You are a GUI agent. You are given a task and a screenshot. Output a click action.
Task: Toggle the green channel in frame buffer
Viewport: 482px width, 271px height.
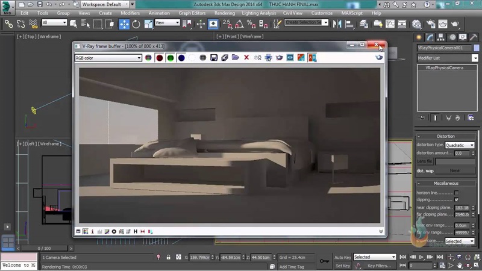(171, 58)
